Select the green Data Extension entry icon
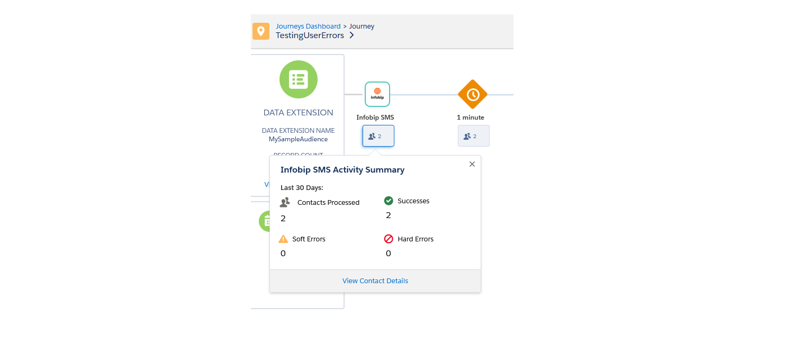 (298, 79)
